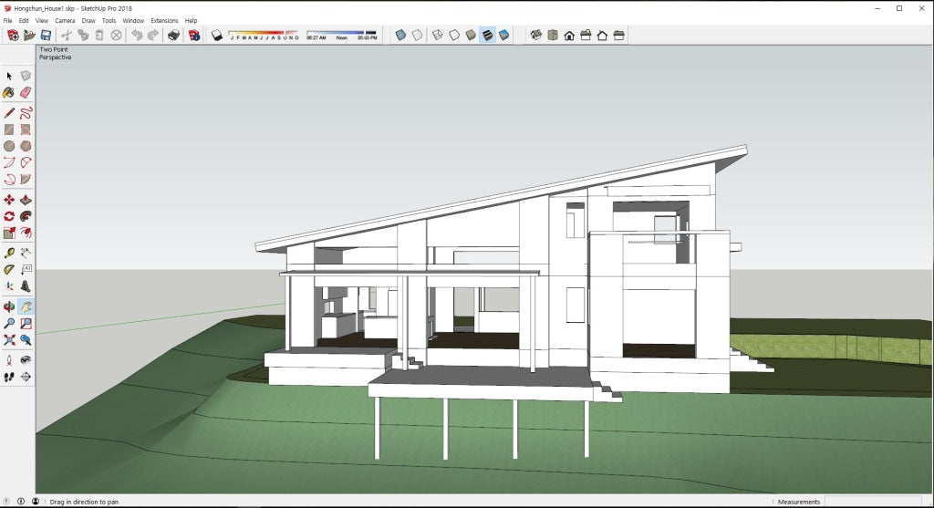The image size is (934, 508).
Task: Click active Shaded With Textures style
Action: click(x=487, y=36)
